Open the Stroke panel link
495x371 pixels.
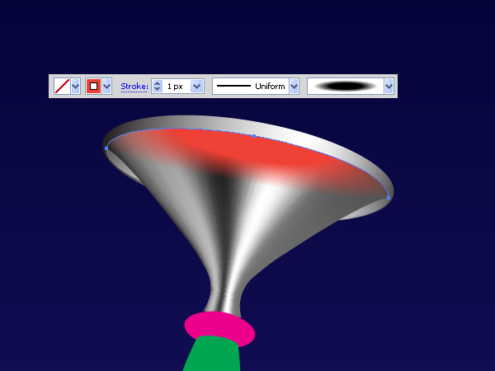(x=134, y=87)
